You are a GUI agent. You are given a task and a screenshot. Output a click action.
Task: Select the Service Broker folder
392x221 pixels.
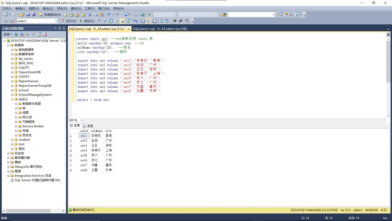point(33,126)
